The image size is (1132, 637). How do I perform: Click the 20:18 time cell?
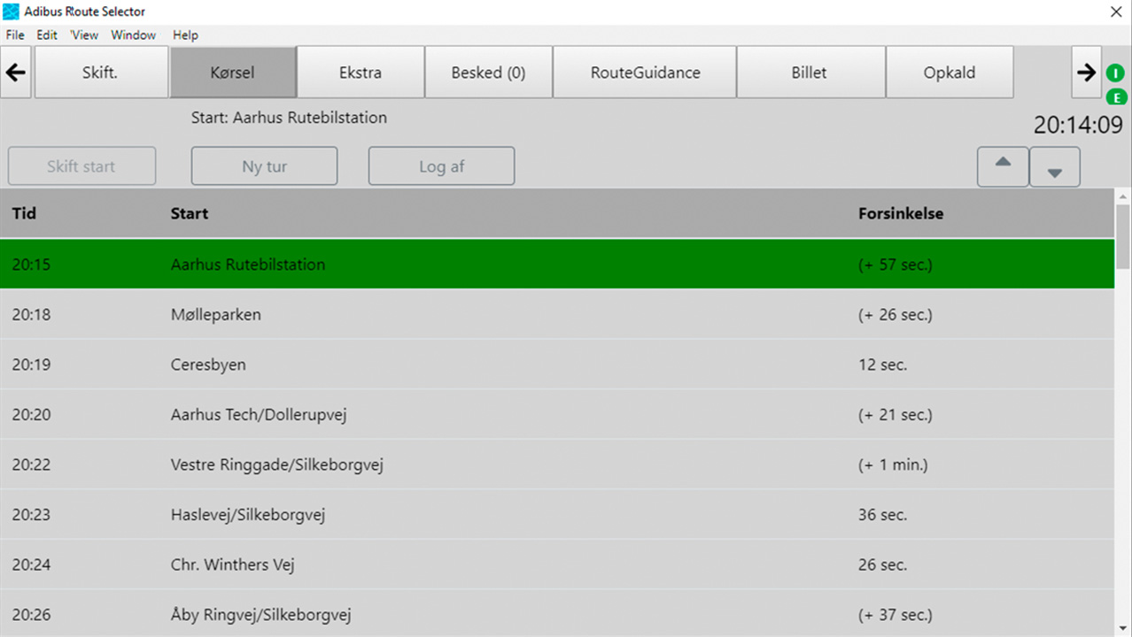pyautogui.click(x=31, y=314)
